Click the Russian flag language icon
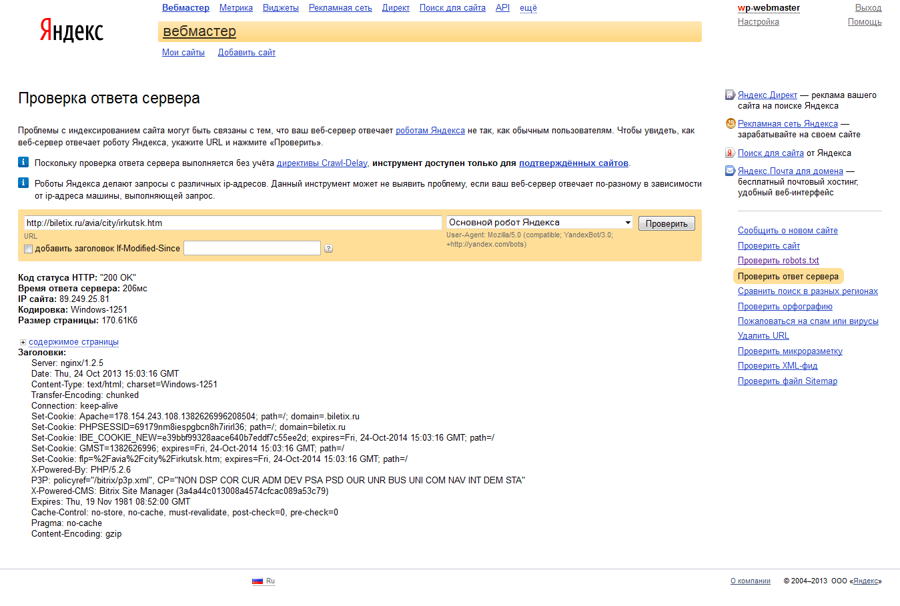900x606 pixels. point(258,581)
